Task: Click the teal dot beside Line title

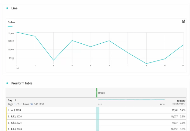Action: tap(7, 8)
